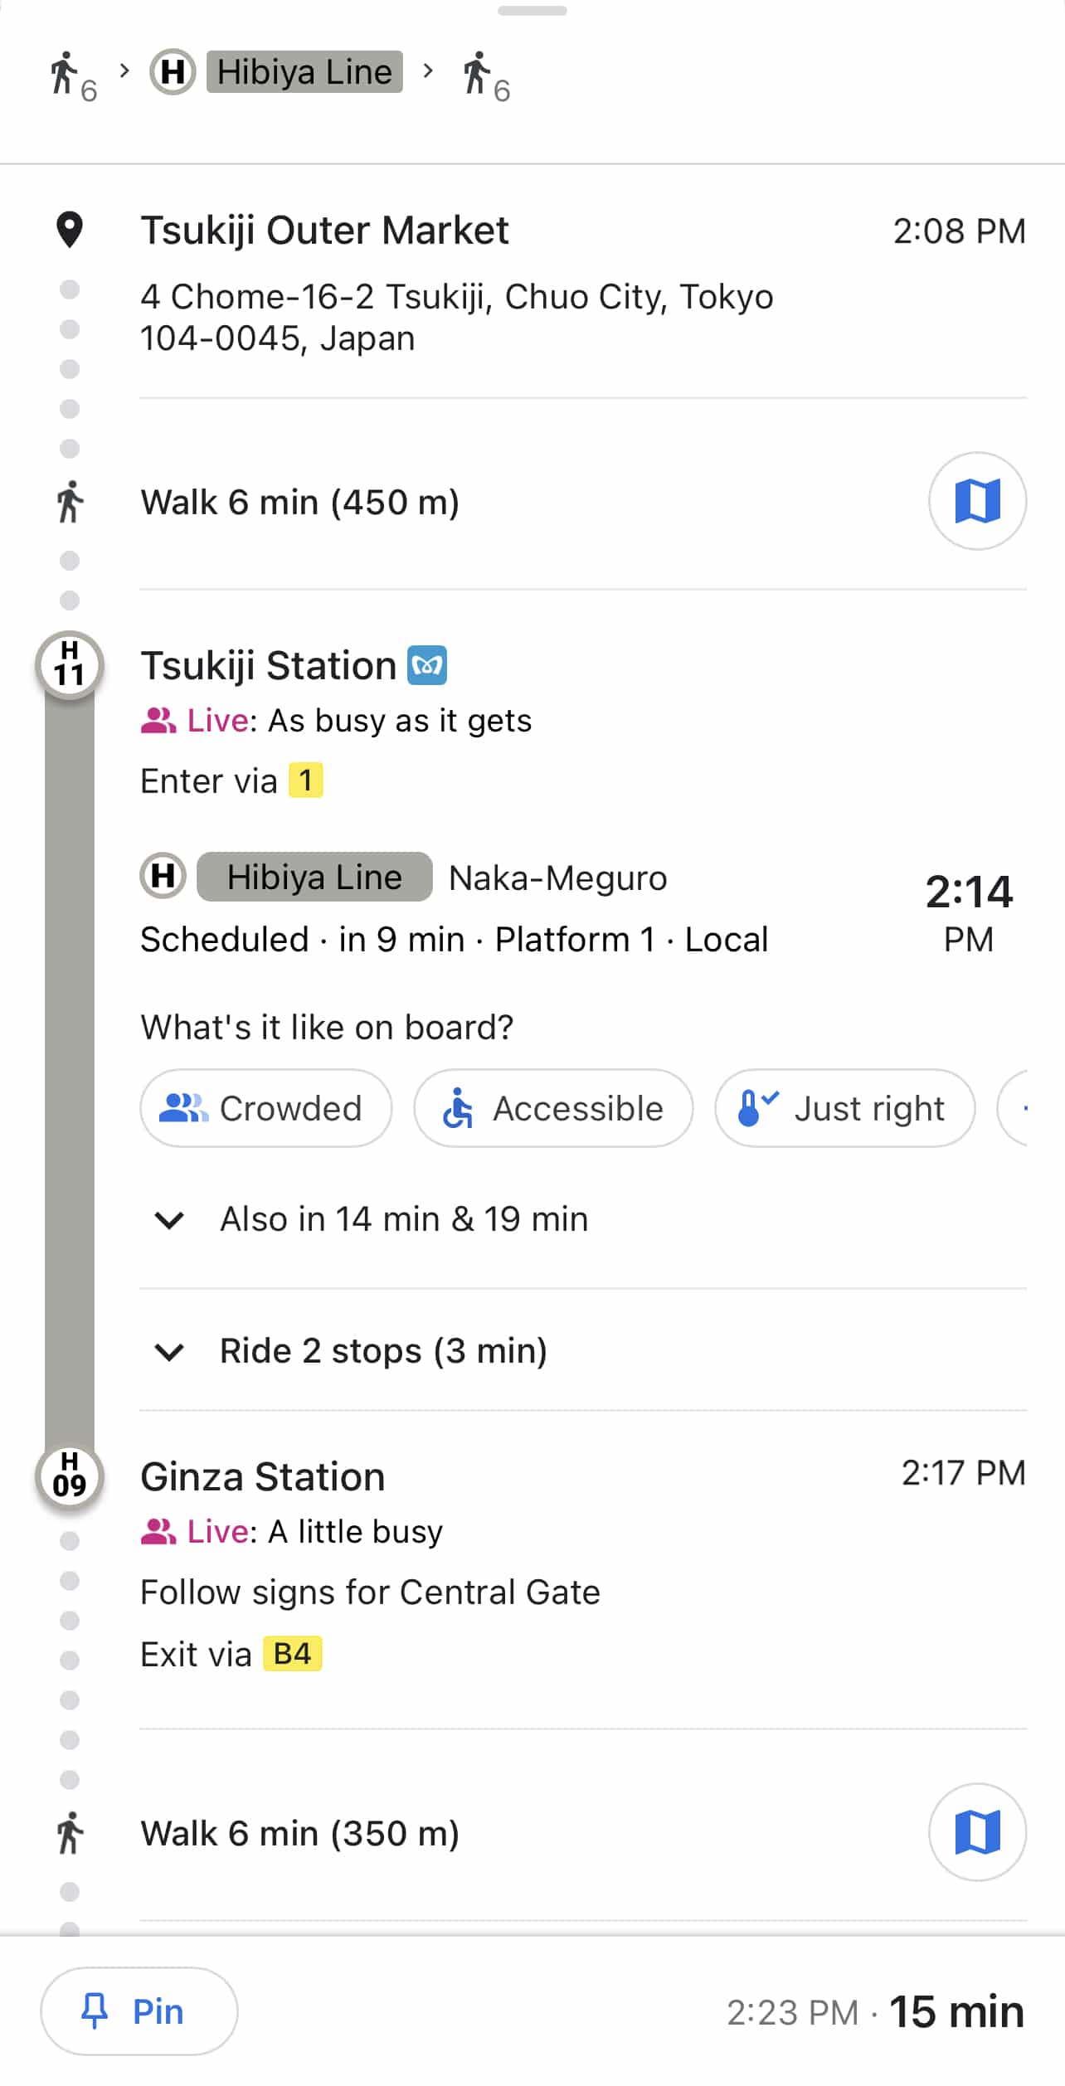
Task: Select the Accessible onboard chip
Action: point(553,1108)
